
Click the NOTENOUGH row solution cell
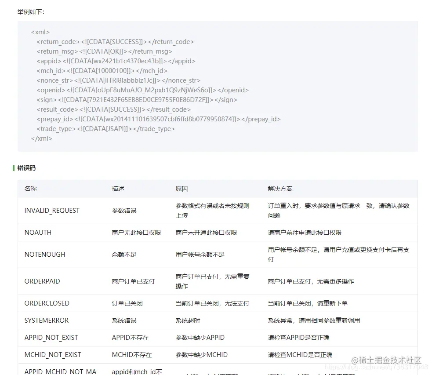pyautogui.click(x=338, y=254)
